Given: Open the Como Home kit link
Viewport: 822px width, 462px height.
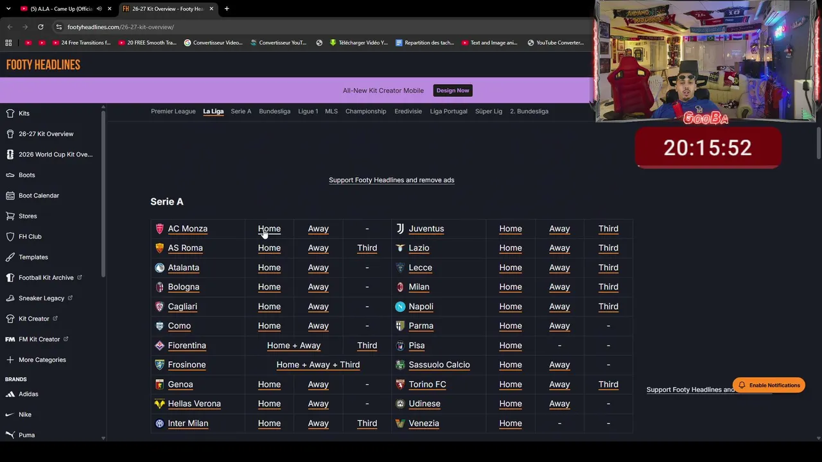Looking at the screenshot, I should click(269, 326).
